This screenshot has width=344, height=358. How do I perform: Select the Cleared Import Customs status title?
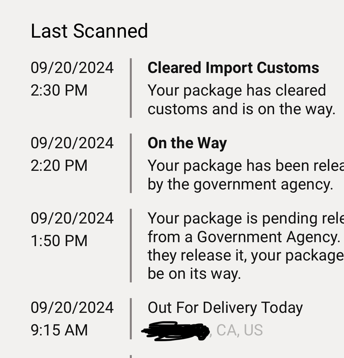(x=233, y=68)
